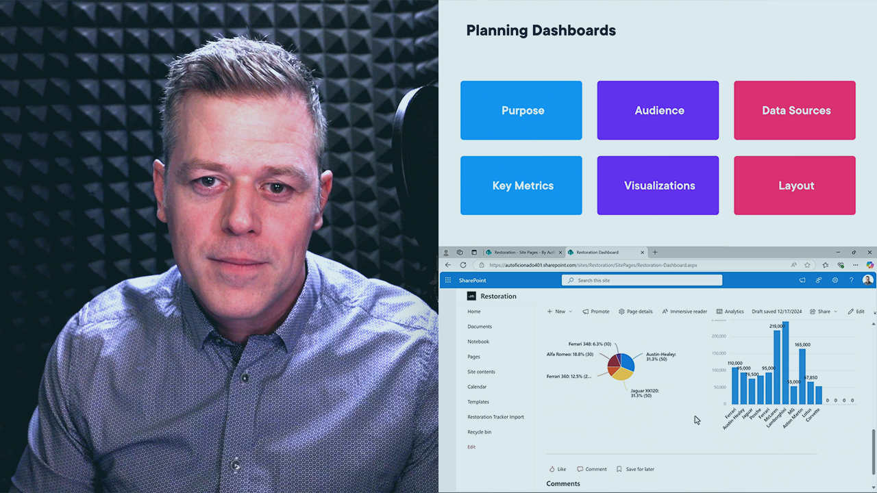Click the yellow Jaguar XK120 pie slice
Screen dimensions: 877x493
(x=621, y=373)
